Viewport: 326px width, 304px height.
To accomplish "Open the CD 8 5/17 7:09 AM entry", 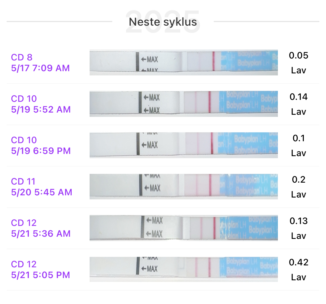I will (40, 63).
